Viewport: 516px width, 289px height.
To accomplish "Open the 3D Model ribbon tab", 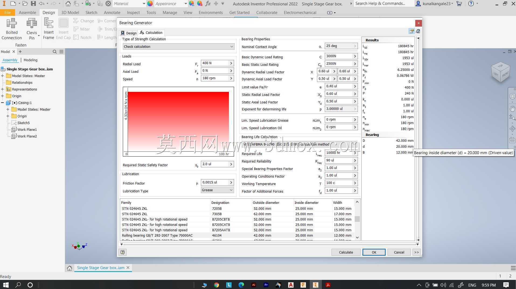I will [x=70, y=13].
